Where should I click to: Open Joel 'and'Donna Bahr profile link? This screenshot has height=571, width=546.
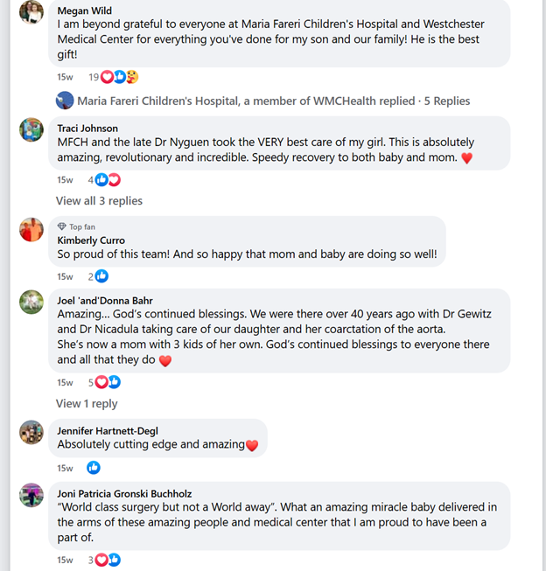[x=105, y=301]
